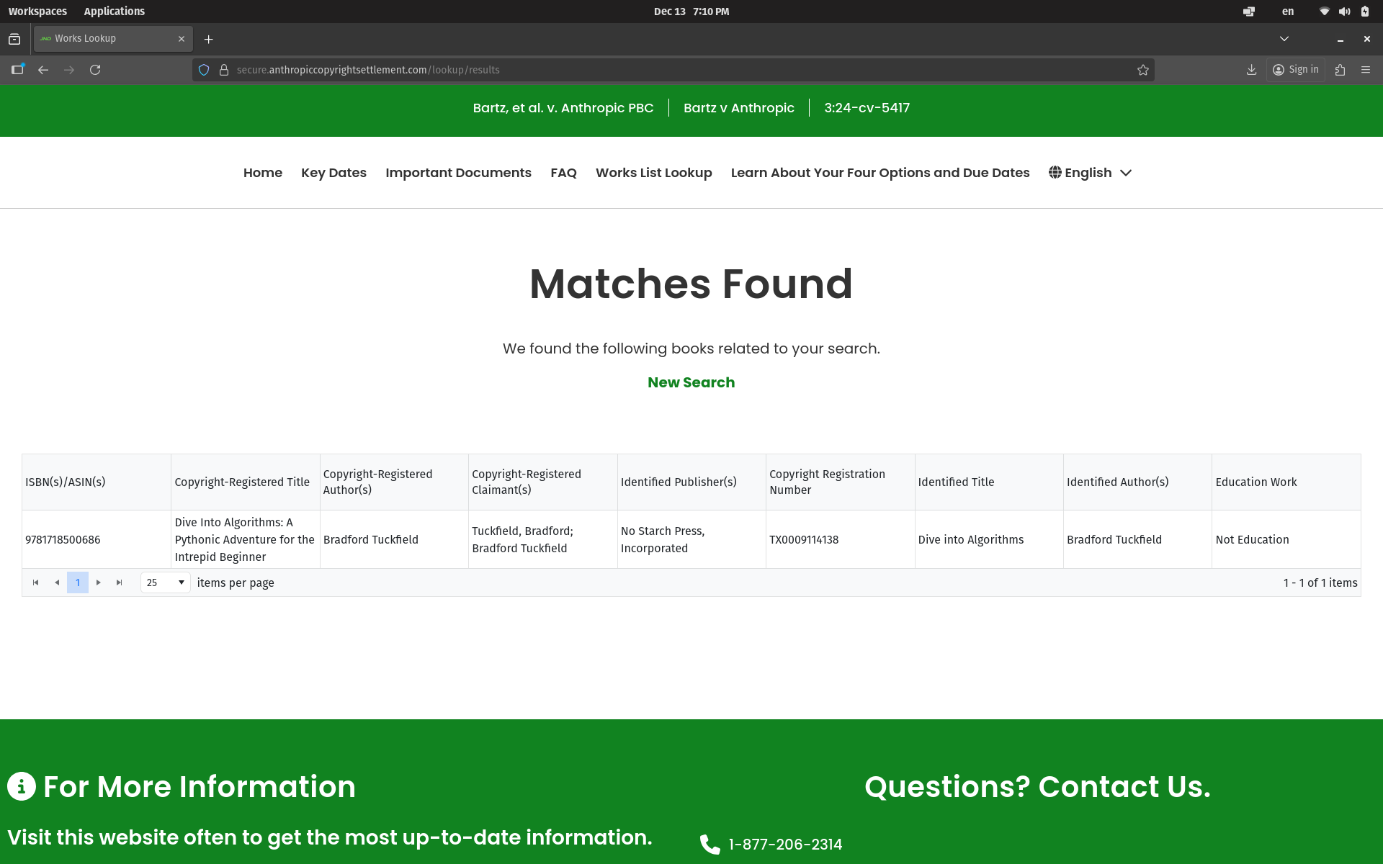Expand the list all tabs chevron
Screen dimensions: 1383x864
coord(1284,39)
